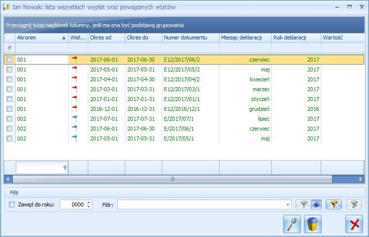Click the red X close-window button
Image resolution: width=369 pixels, height=237 pixels.
pyautogui.click(x=354, y=224)
